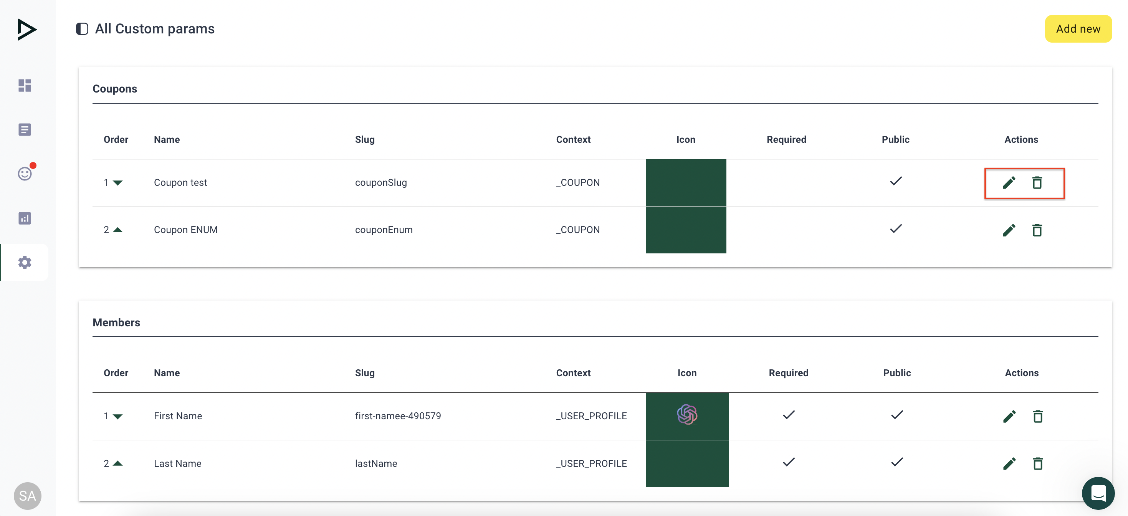
Task: Edit the First Name param
Action: coord(1009,416)
